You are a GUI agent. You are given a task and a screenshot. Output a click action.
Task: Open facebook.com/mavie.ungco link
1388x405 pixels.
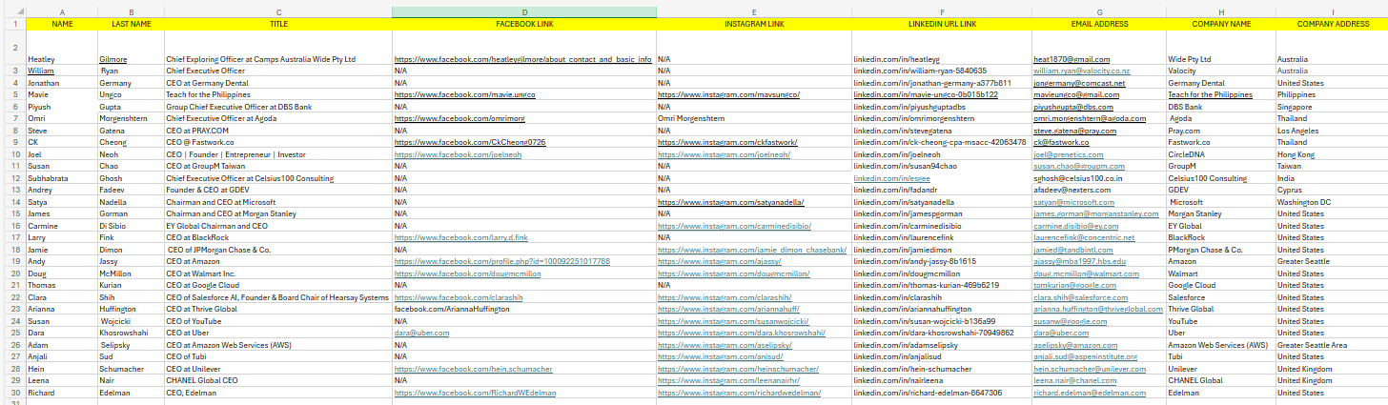pos(464,95)
